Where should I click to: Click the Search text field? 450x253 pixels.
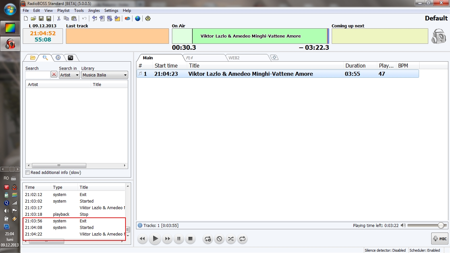click(x=38, y=75)
